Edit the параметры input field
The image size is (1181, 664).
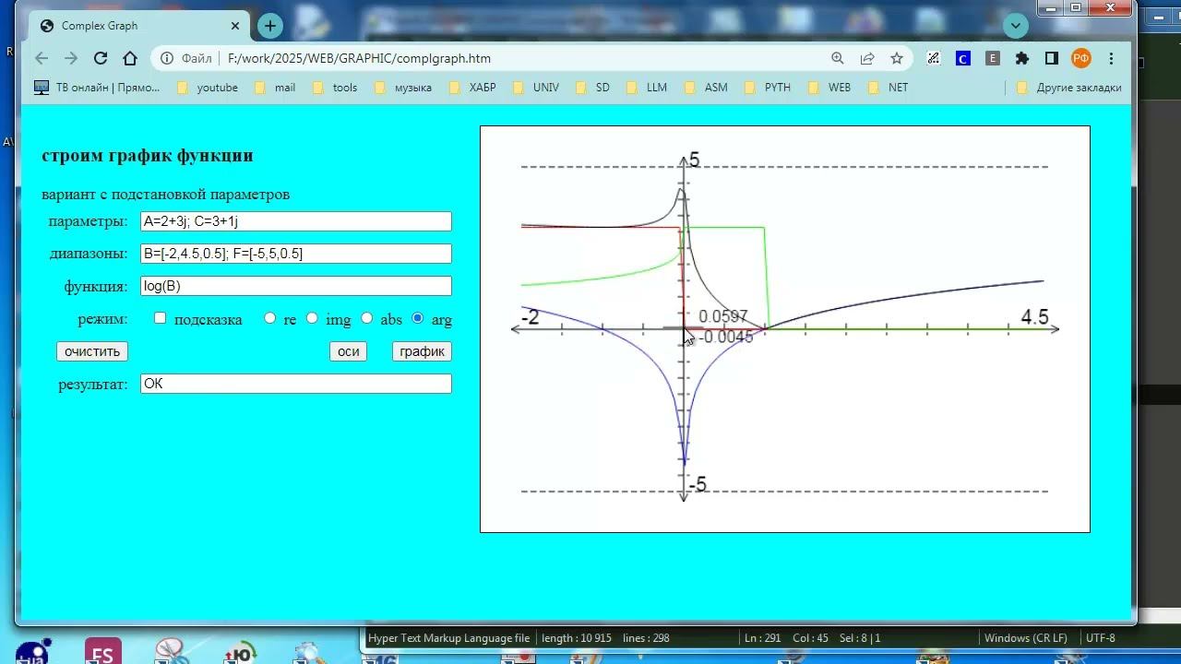[x=296, y=221]
